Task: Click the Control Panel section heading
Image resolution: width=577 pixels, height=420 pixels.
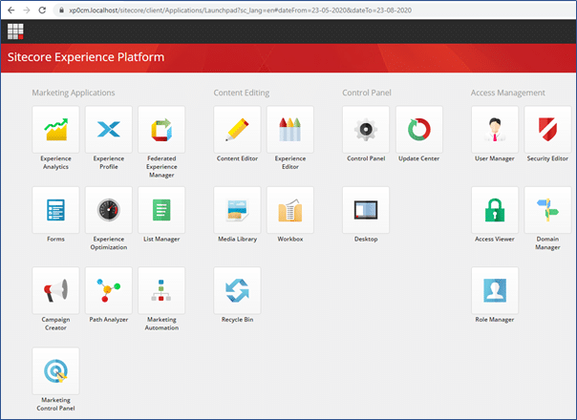Action: (x=367, y=93)
